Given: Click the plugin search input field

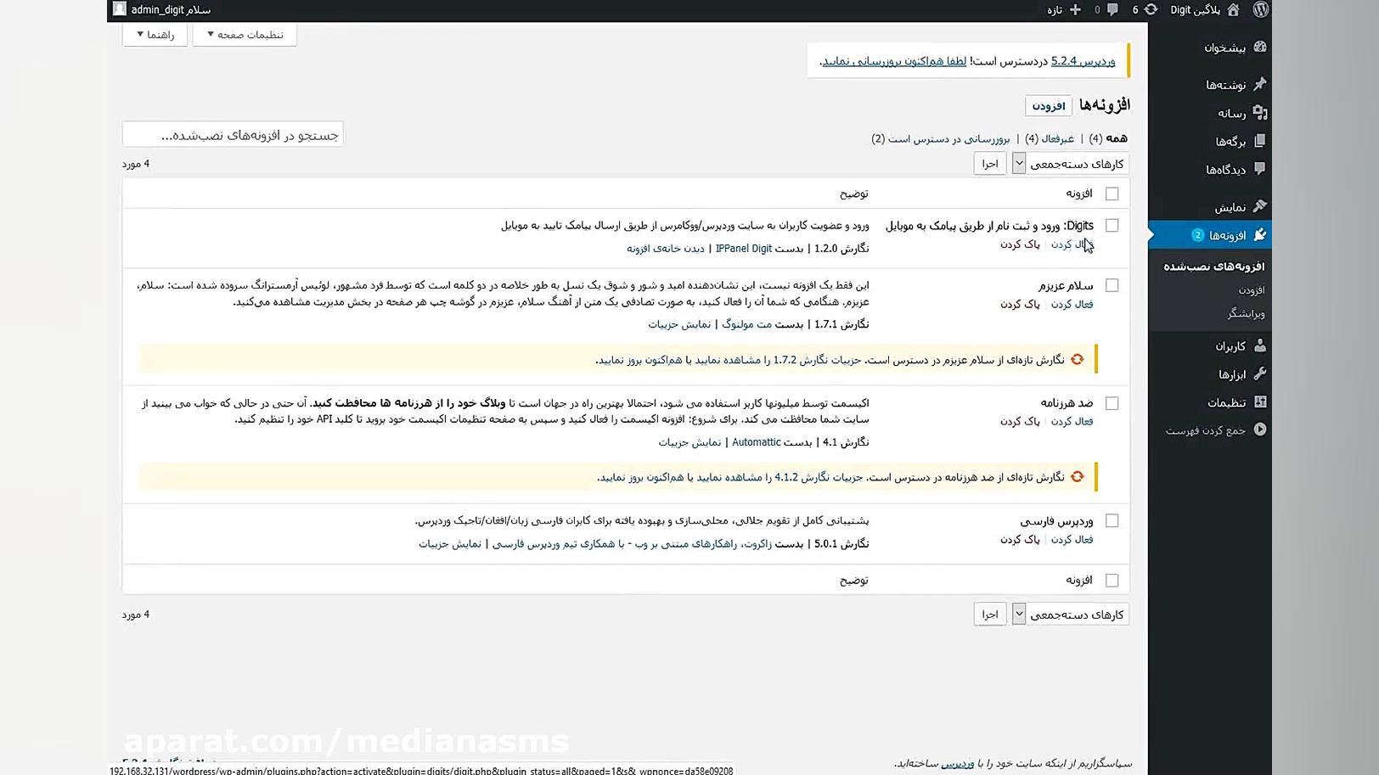Looking at the screenshot, I should click(x=233, y=134).
